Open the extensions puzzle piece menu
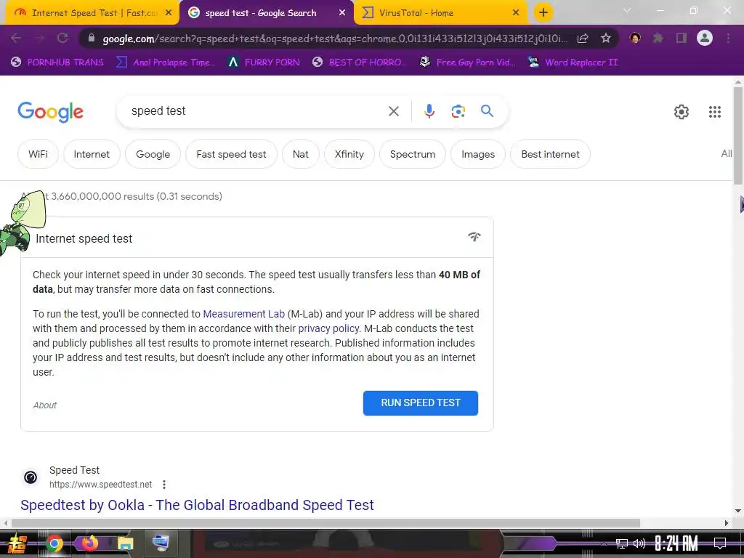 pos(658,38)
